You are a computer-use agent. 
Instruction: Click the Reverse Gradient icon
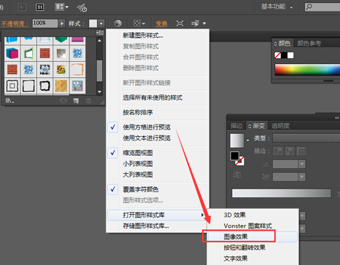click(237, 174)
